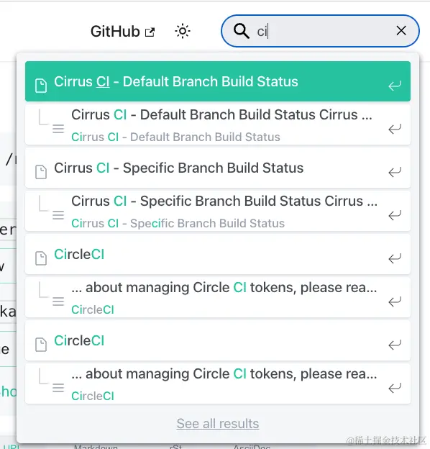Open Cirrus CI Default Branch sub-section result

pos(218,125)
